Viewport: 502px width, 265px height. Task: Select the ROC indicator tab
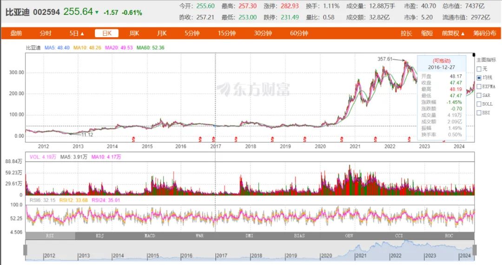point(449,236)
